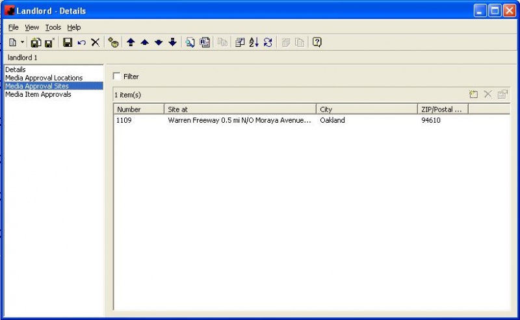Click the A-Z Sort icon
This screenshot has width=520, height=320.
[x=253, y=42]
